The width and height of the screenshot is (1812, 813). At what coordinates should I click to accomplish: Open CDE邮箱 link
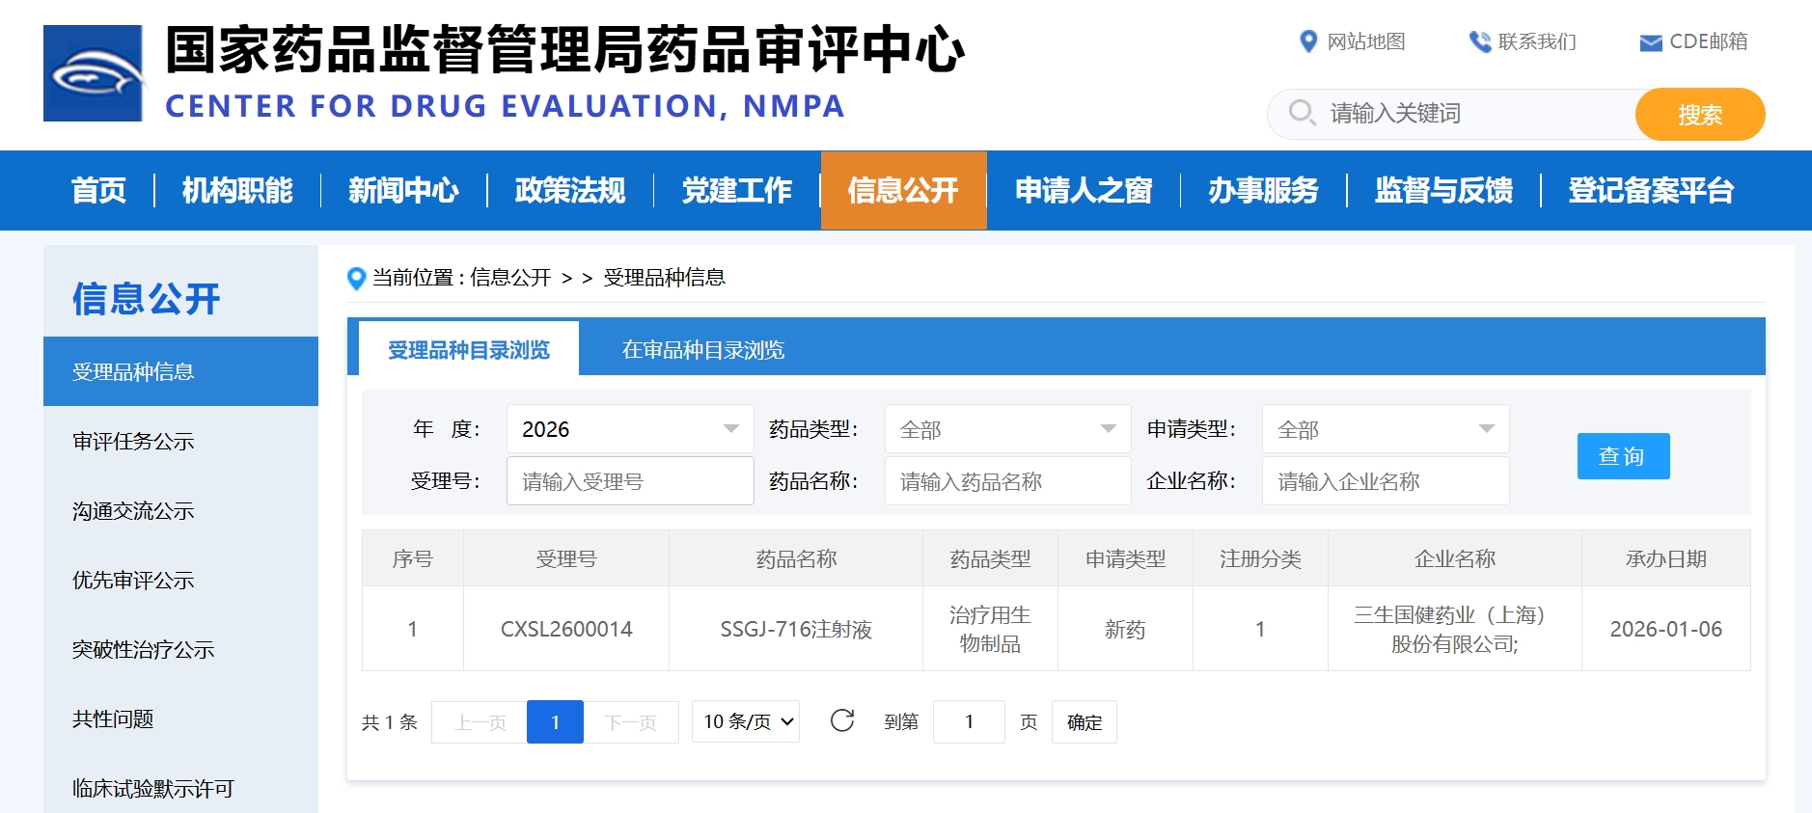coord(1708,41)
